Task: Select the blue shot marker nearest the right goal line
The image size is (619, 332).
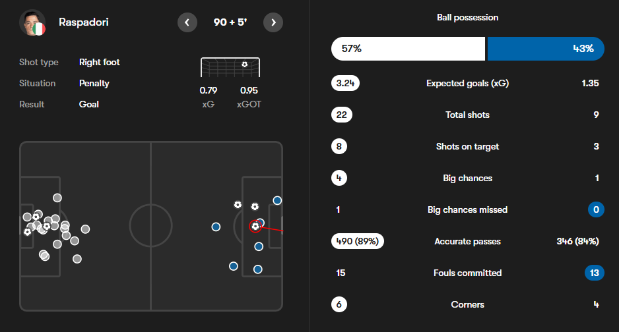Action: [x=278, y=200]
